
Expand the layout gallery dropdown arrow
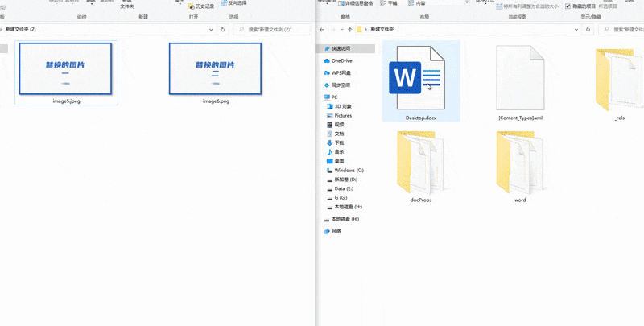click(467, 3)
